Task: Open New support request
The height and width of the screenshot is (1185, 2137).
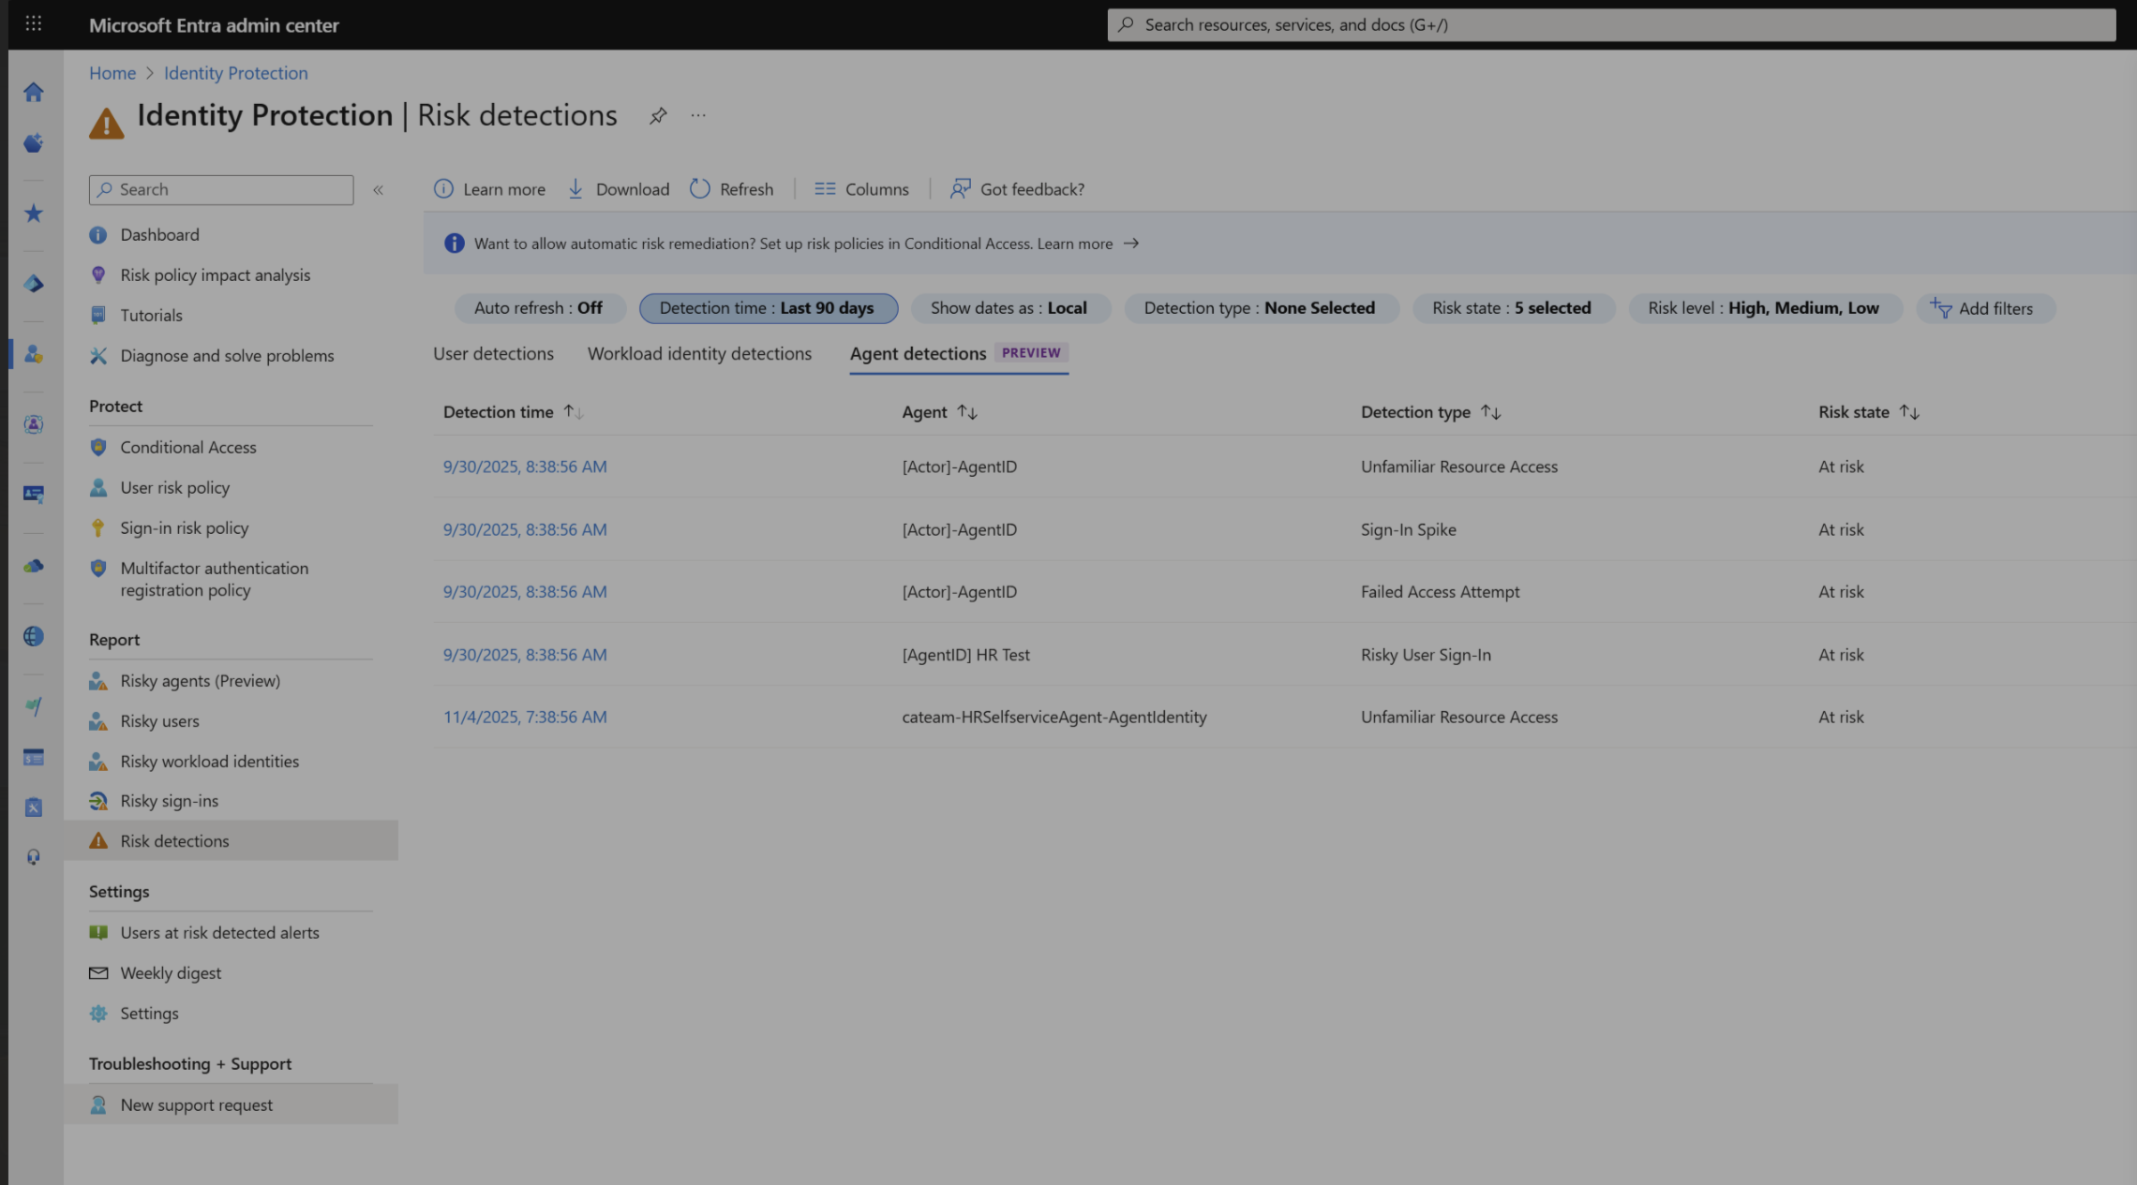Action: 231,1105
